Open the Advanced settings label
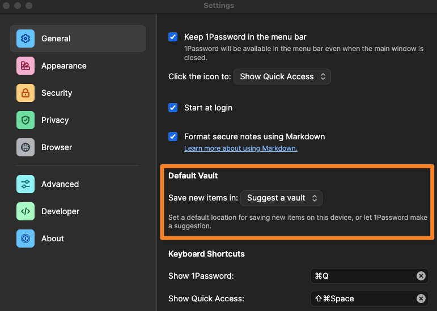Screen dimensions: 437x311 pyautogui.click(x=60, y=184)
